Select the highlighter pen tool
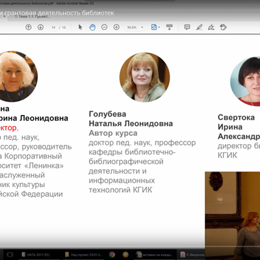The width and height of the screenshot is (260, 260). pyautogui.click(x=199, y=27)
